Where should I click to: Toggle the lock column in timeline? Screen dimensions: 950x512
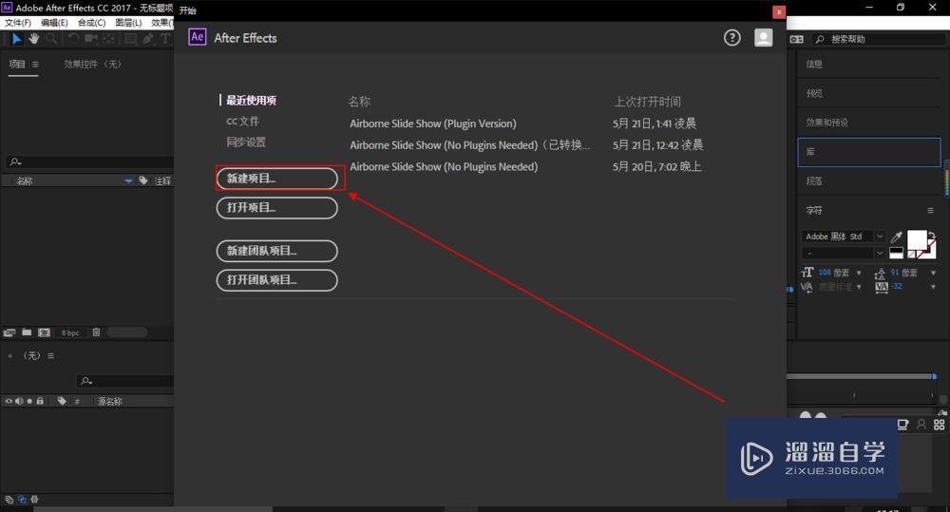40,401
